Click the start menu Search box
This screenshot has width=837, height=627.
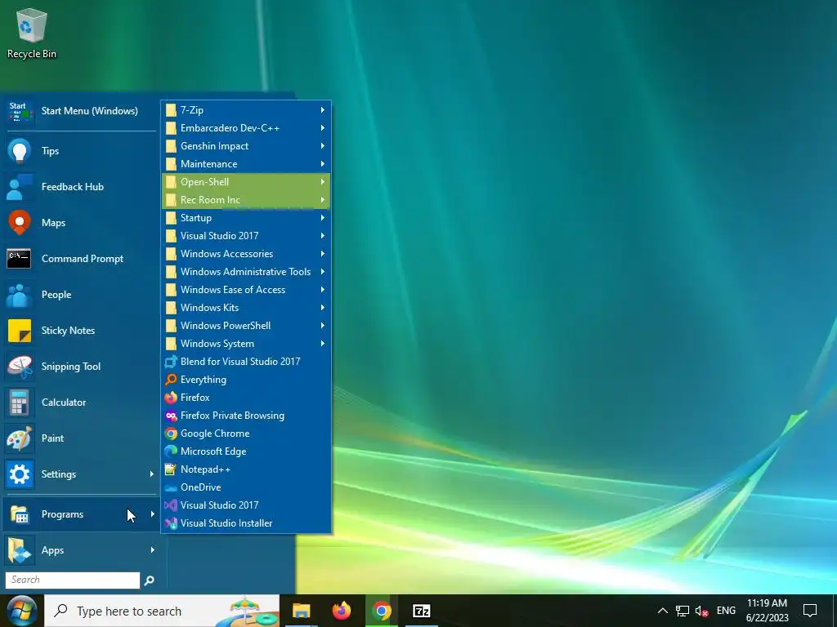pos(73,580)
